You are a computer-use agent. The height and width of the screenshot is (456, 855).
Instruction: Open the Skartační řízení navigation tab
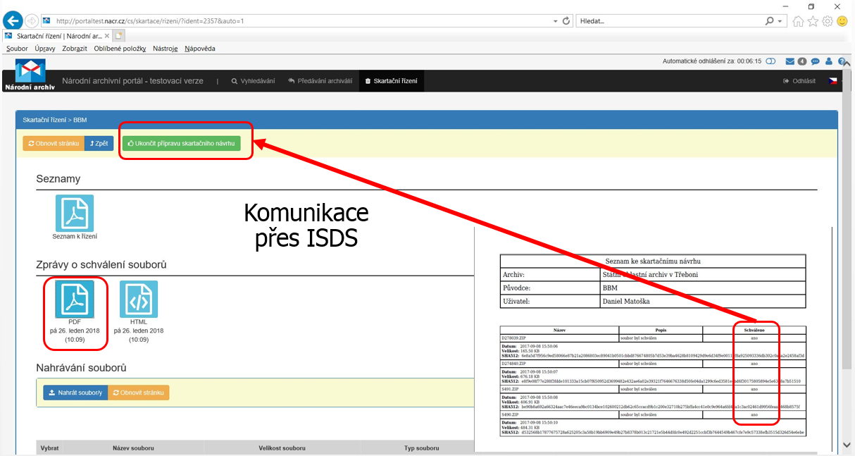(x=391, y=81)
